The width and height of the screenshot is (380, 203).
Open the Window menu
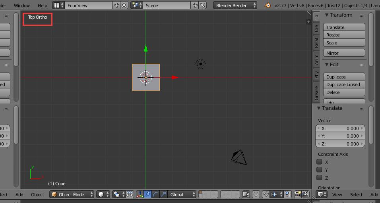(x=22, y=5)
